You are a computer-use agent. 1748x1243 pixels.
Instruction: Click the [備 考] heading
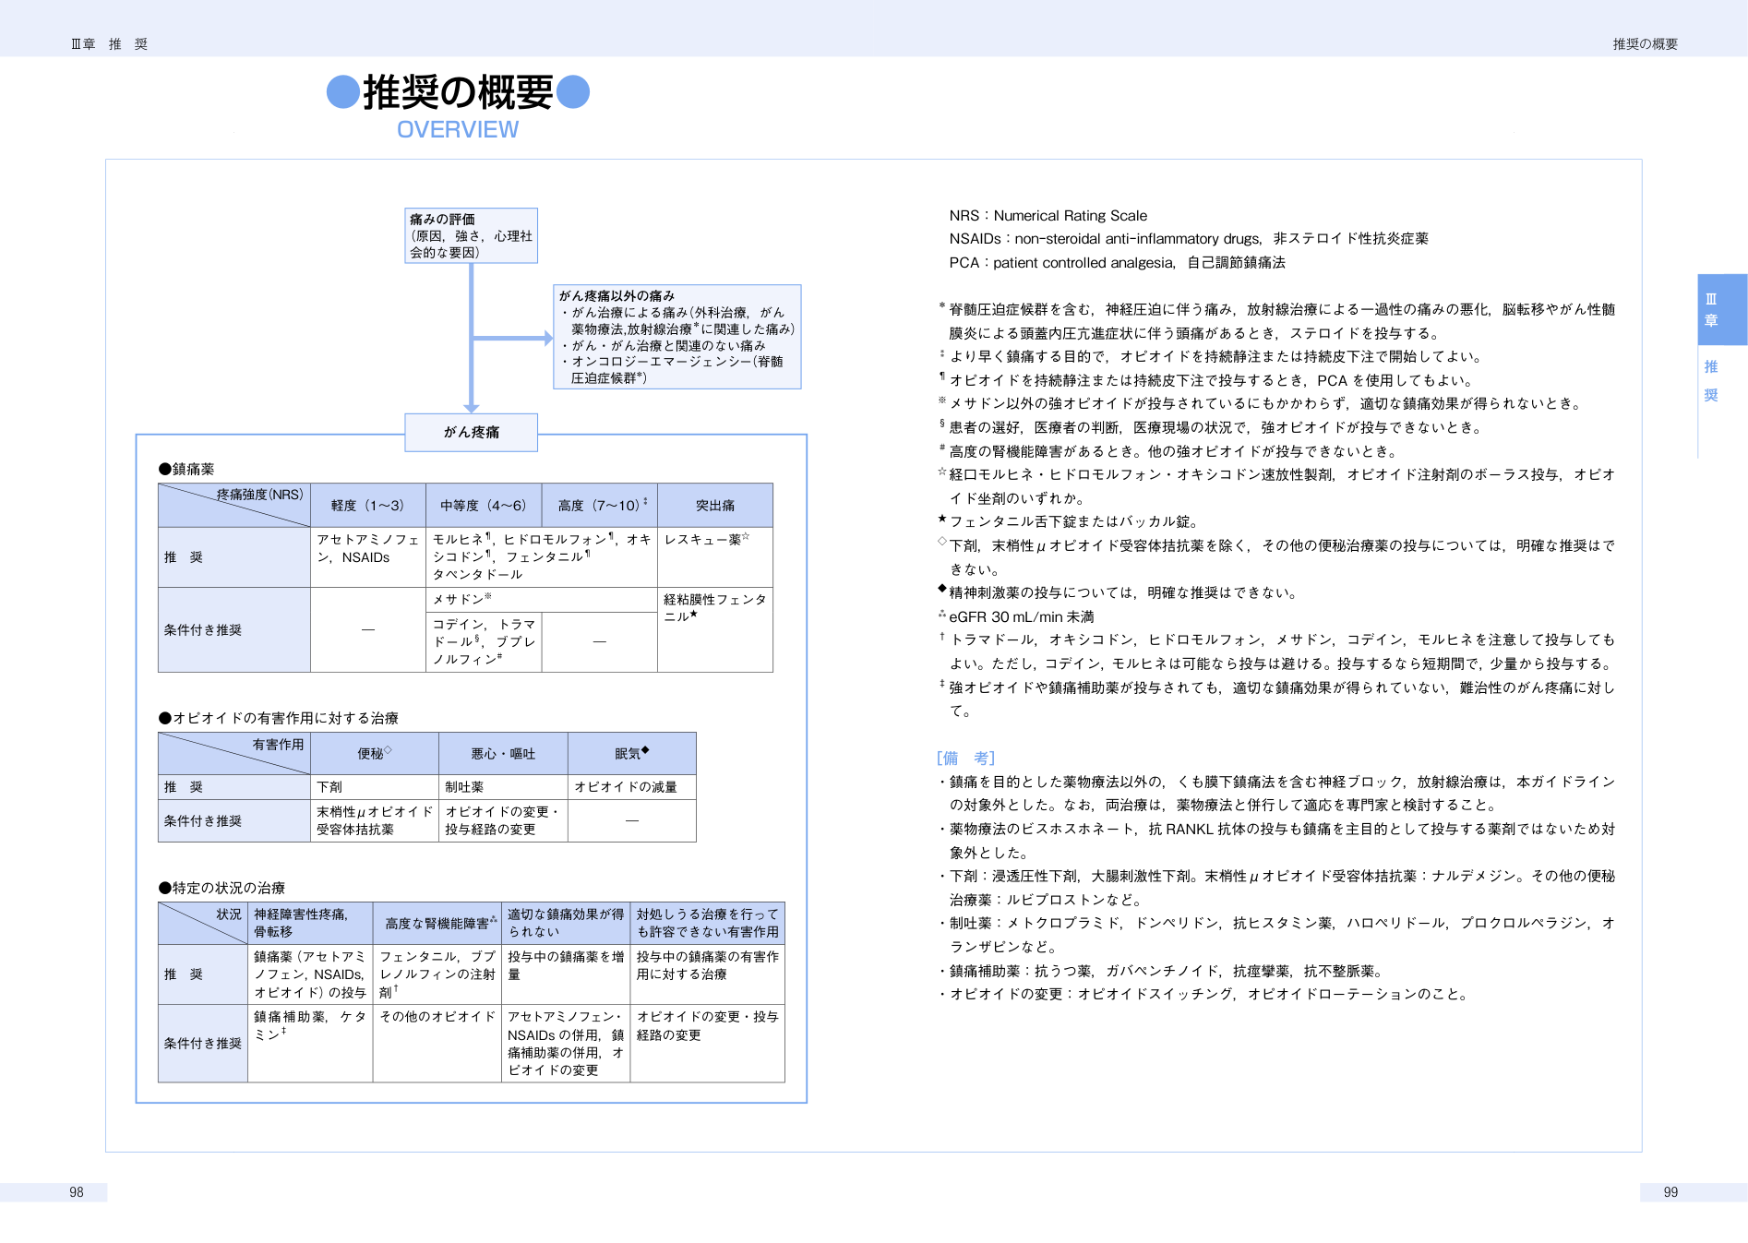coord(965,758)
